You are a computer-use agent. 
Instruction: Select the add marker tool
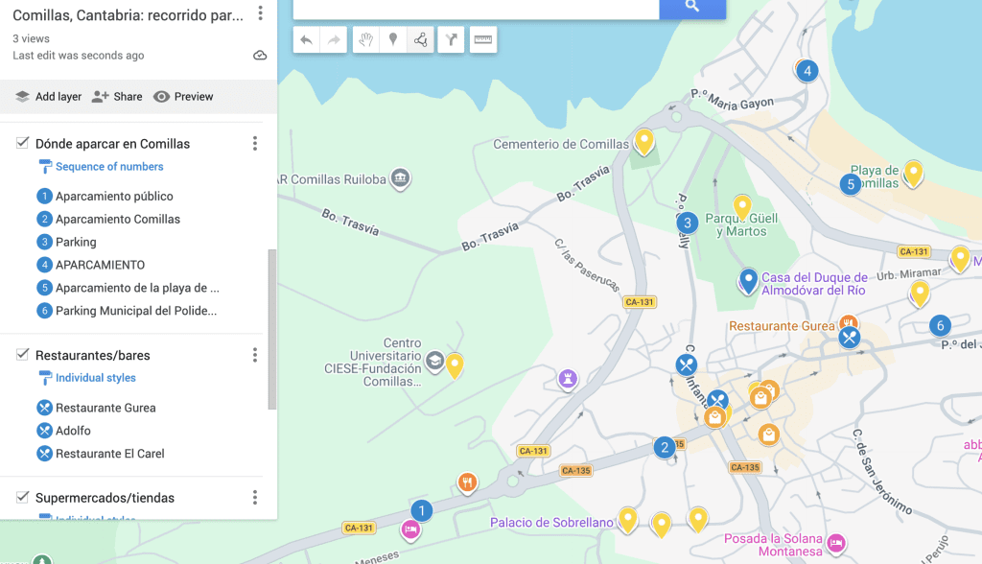pos(392,39)
